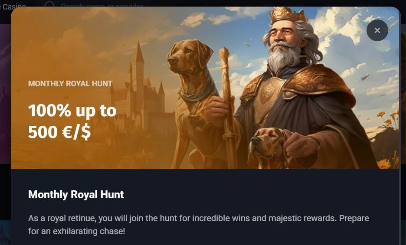Image resolution: width=406 pixels, height=245 pixels.
Task: Click the royal retinue description paragraph
Action: coord(199,225)
